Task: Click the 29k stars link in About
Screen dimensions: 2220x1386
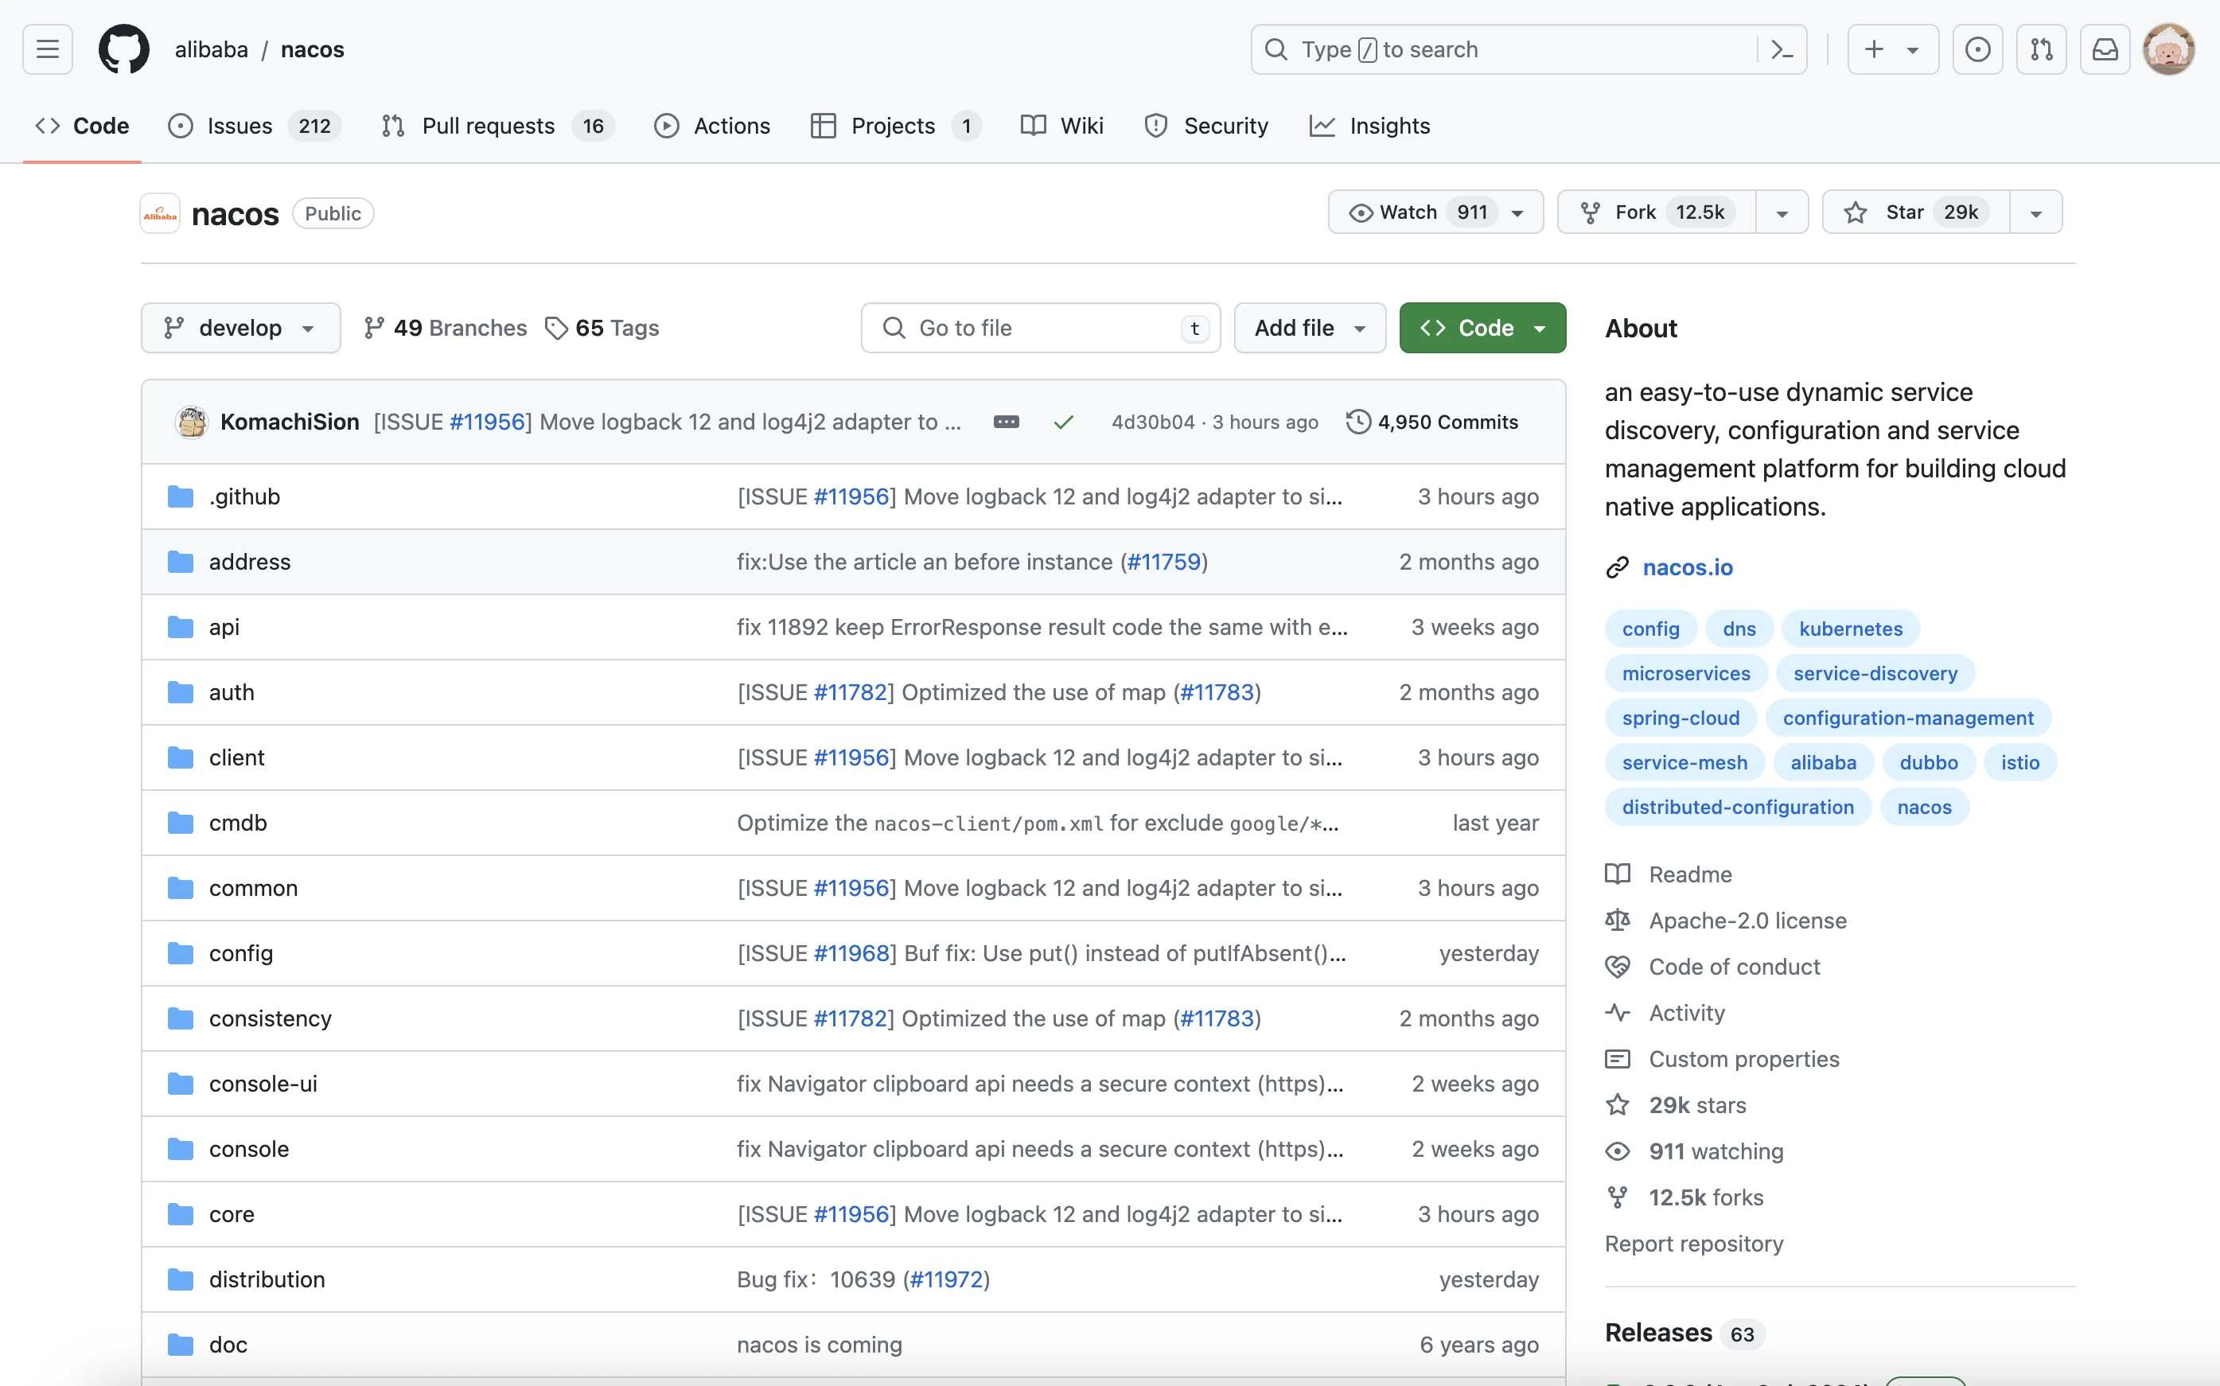Action: click(x=1697, y=1105)
